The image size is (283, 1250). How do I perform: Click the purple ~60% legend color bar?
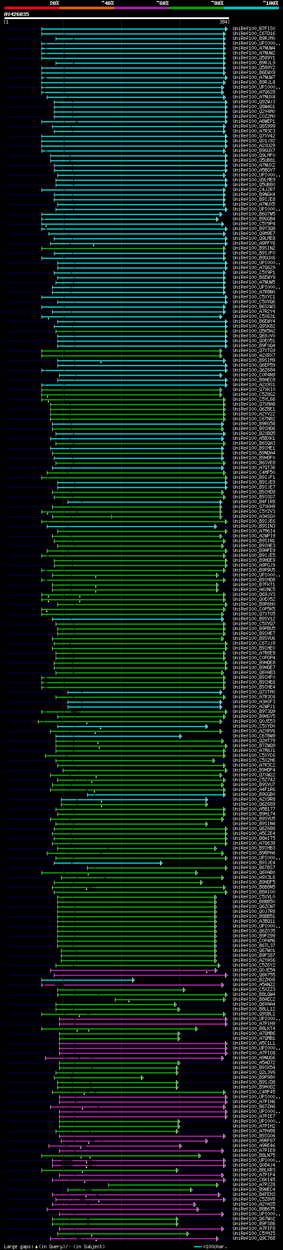(141, 8)
